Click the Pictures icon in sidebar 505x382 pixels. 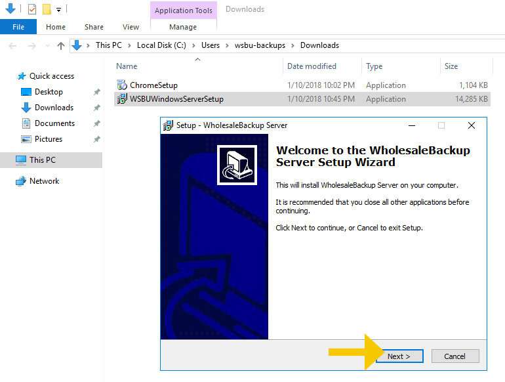[26, 139]
